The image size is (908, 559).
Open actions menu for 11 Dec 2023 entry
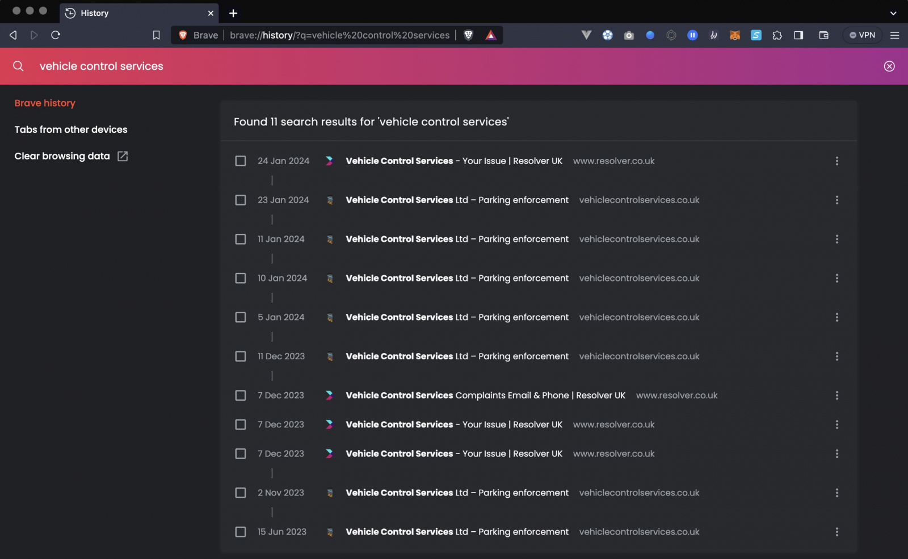pyautogui.click(x=836, y=356)
